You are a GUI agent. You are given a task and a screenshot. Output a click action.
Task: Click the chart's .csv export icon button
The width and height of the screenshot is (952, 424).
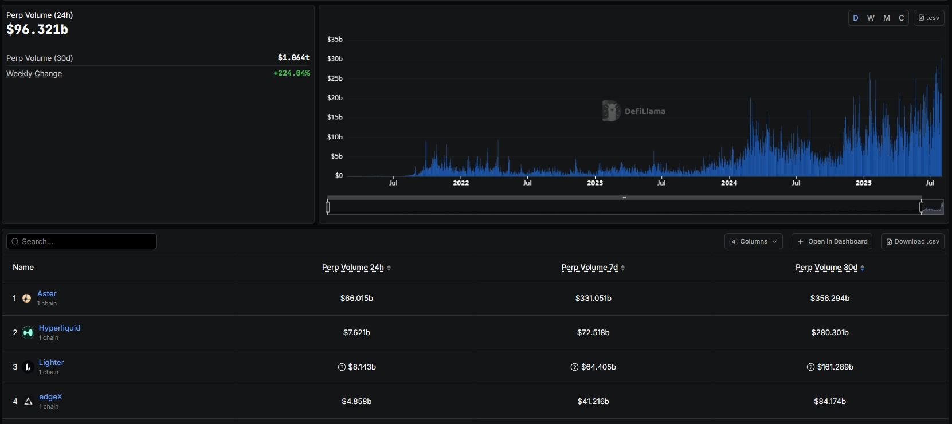pos(929,18)
